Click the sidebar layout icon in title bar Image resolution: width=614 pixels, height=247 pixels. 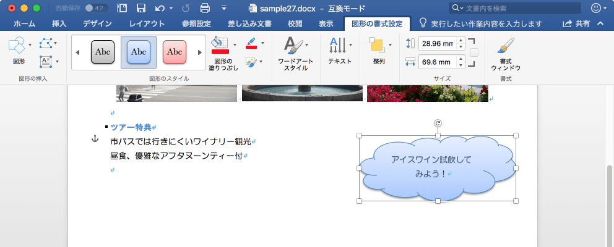tap(122, 8)
